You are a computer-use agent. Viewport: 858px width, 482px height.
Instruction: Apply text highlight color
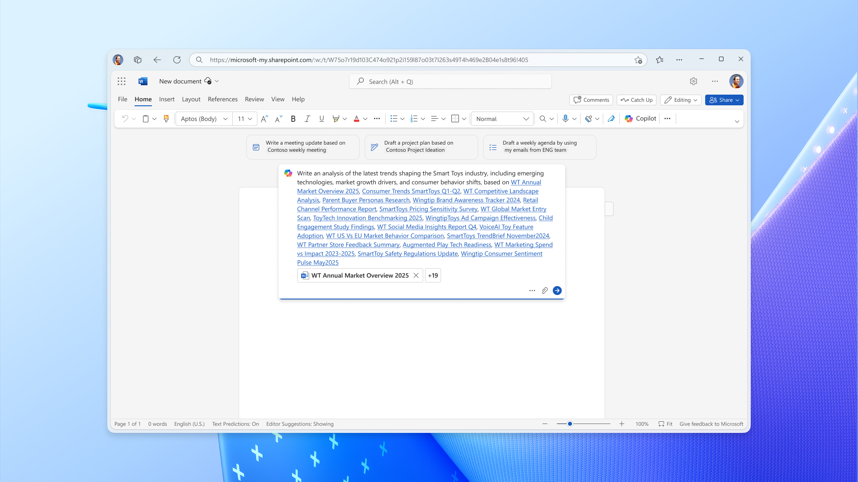[336, 119]
